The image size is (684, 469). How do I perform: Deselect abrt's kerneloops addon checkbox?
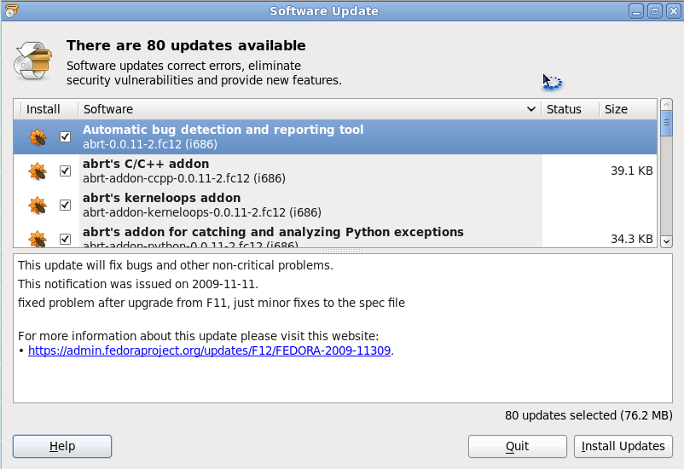coord(66,206)
